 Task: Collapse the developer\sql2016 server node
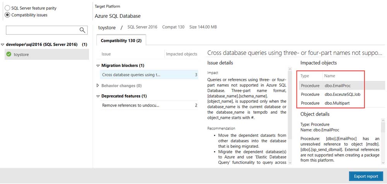point(3,44)
